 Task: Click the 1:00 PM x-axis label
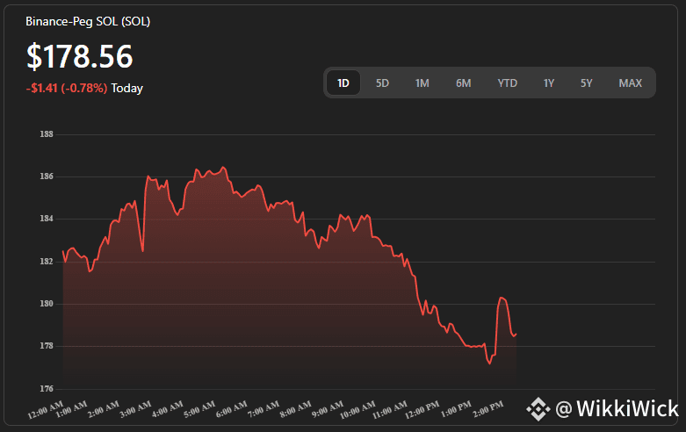456,409
